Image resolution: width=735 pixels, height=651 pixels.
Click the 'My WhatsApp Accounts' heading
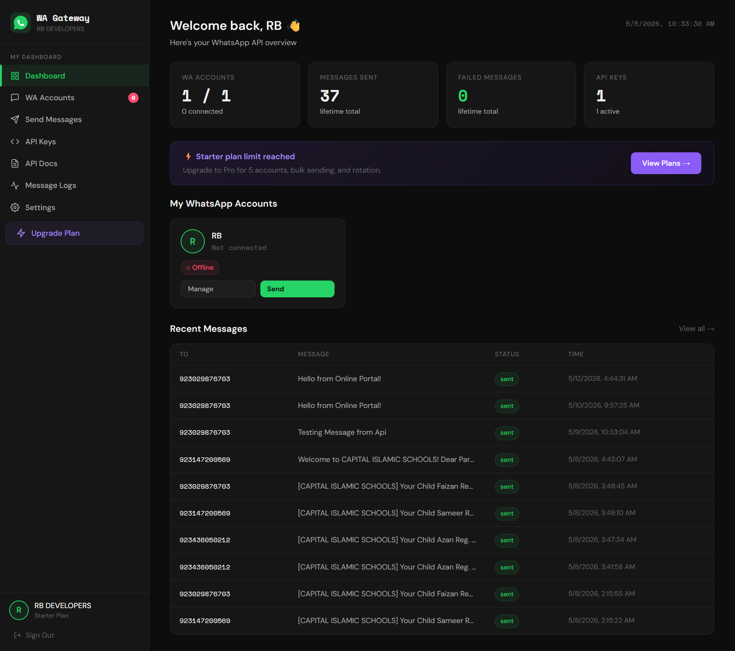click(224, 204)
